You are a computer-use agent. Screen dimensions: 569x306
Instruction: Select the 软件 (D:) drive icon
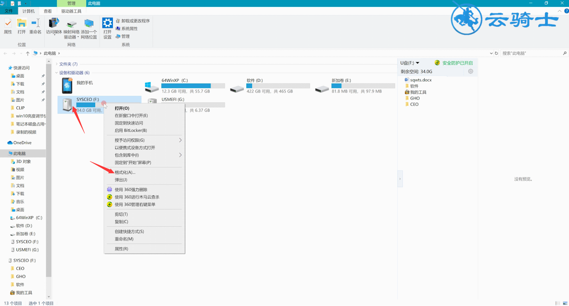click(237, 88)
